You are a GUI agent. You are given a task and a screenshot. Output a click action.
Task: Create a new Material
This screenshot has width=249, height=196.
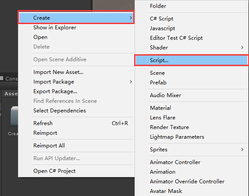coord(160,108)
